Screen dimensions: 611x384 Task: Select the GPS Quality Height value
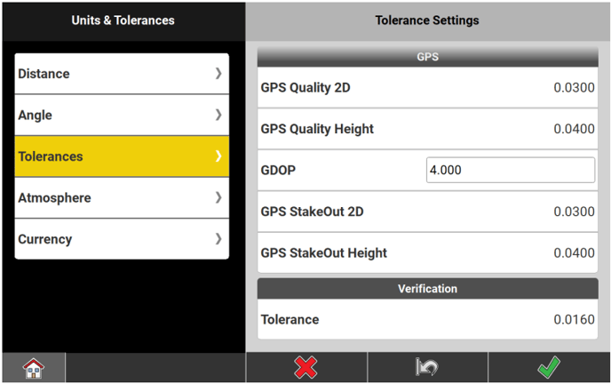574,129
